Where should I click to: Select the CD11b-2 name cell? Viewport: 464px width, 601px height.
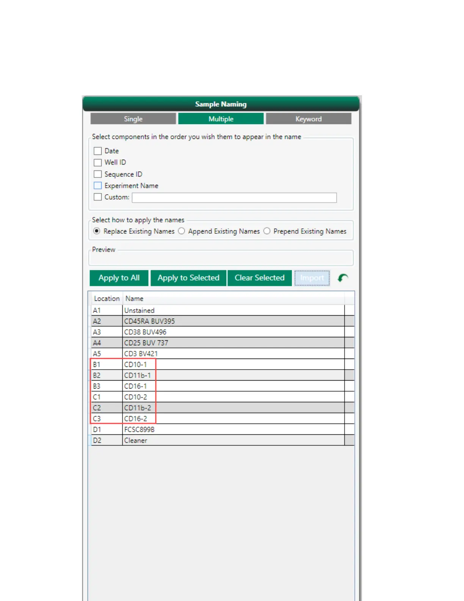[234, 408]
